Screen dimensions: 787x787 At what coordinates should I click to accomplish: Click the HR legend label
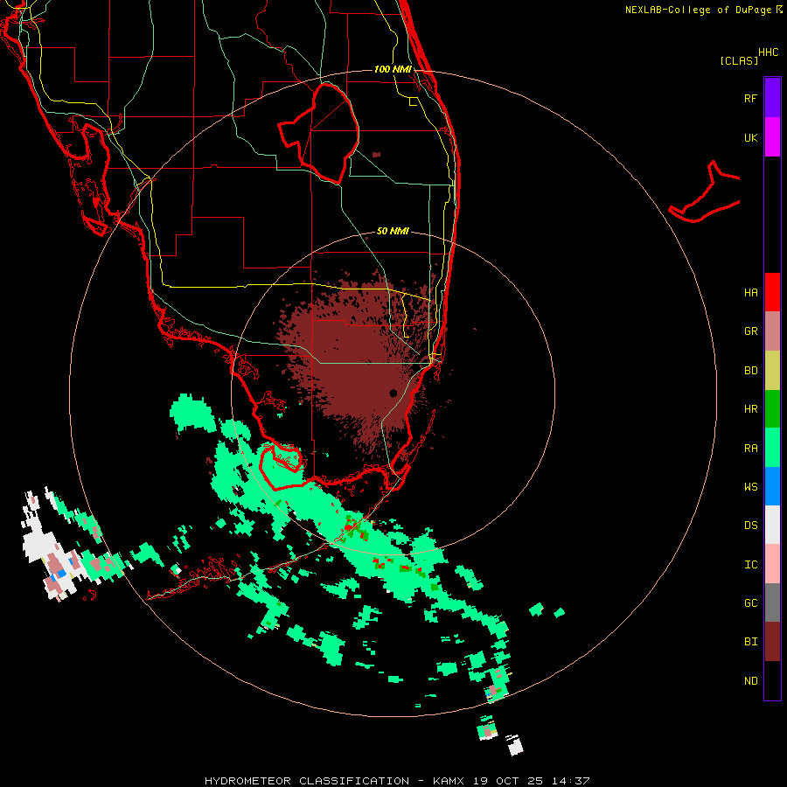pos(750,409)
